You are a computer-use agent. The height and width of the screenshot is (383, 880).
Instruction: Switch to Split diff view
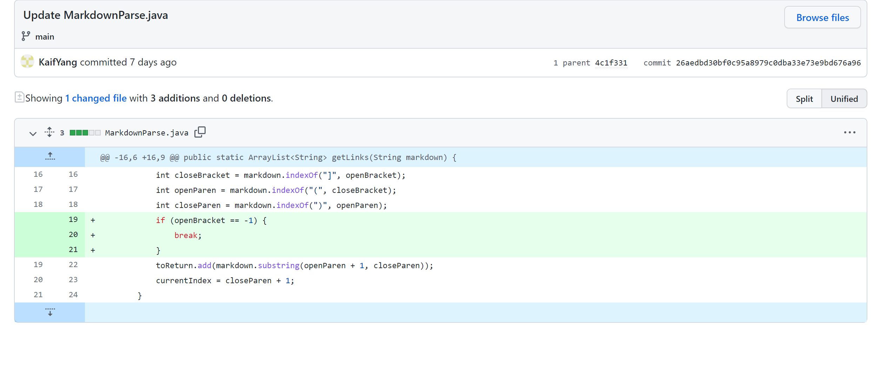(804, 99)
